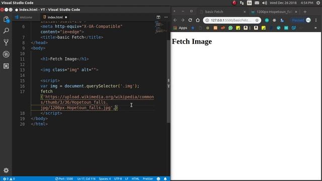Viewport: 322px width, 181px height.
Task: Open a new browser tab
Action: pyautogui.click(x=305, y=12)
